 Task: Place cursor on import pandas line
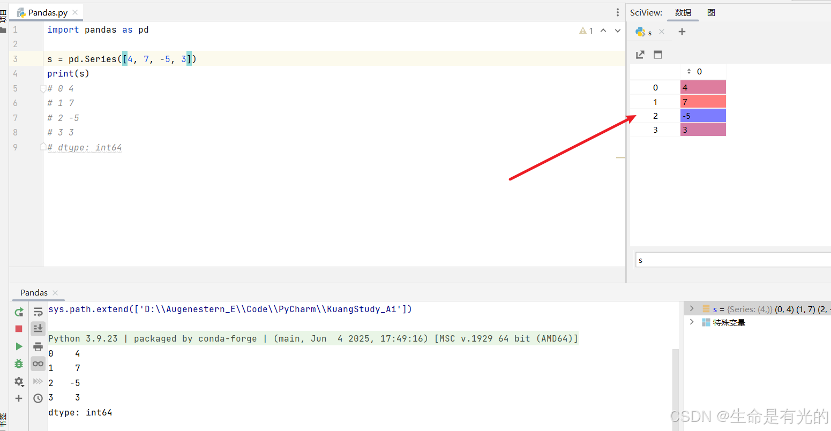pos(98,30)
